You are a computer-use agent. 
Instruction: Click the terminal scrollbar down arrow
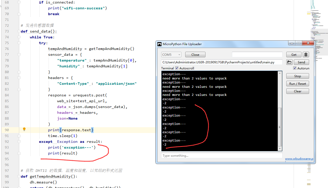280,149
